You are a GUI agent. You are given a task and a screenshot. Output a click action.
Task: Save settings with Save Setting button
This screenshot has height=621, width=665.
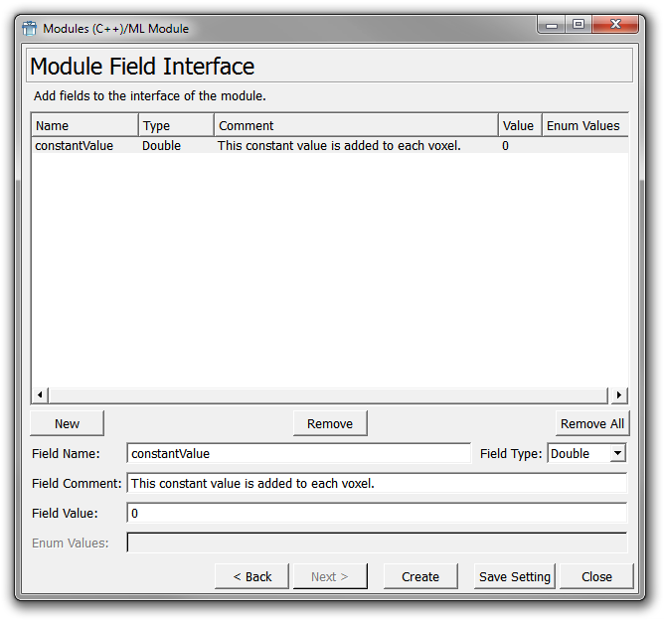click(514, 576)
